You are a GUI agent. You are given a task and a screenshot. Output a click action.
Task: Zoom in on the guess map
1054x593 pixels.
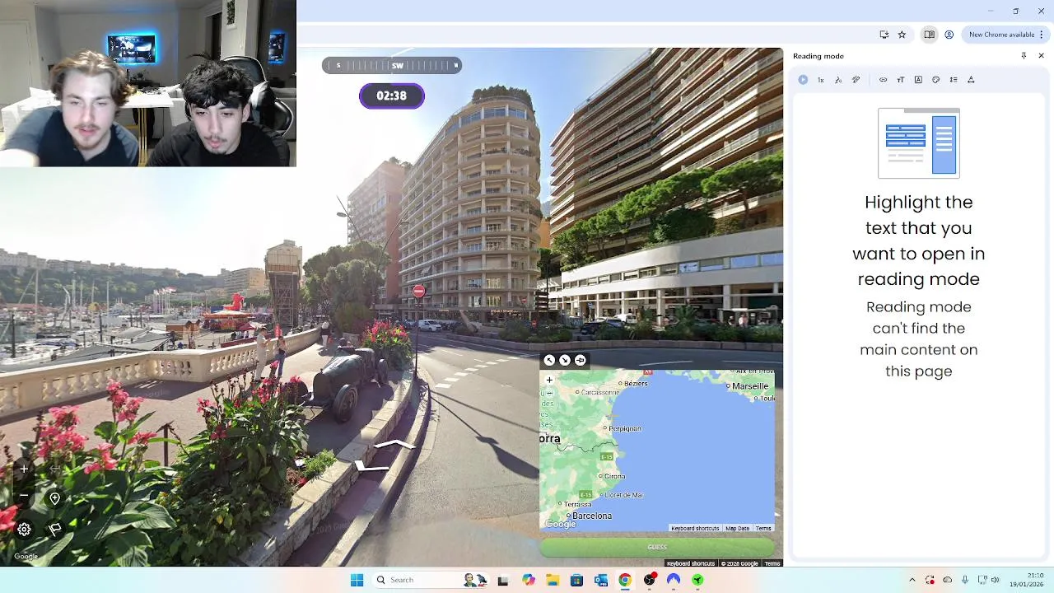click(x=549, y=381)
